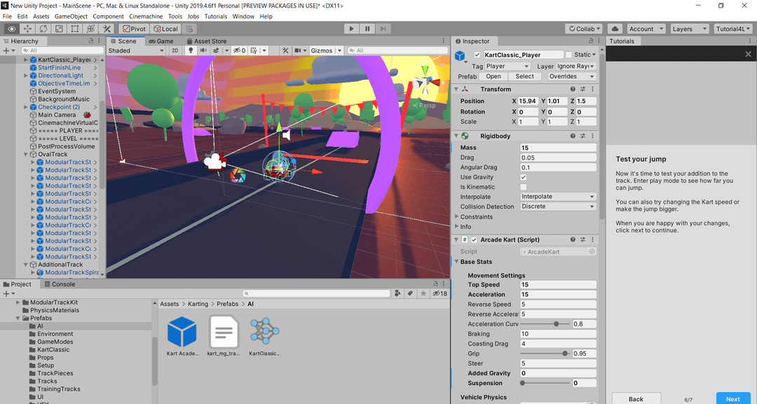Enable the Static checkbox in Inspector
This screenshot has width=757, height=404.
[x=569, y=55]
